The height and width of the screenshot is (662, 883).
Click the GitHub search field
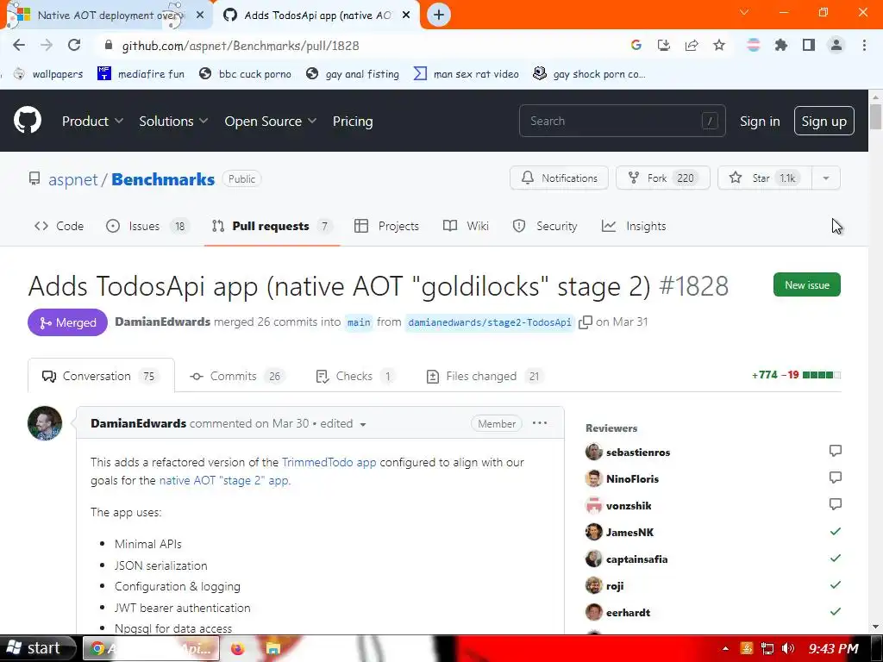pos(623,121)
